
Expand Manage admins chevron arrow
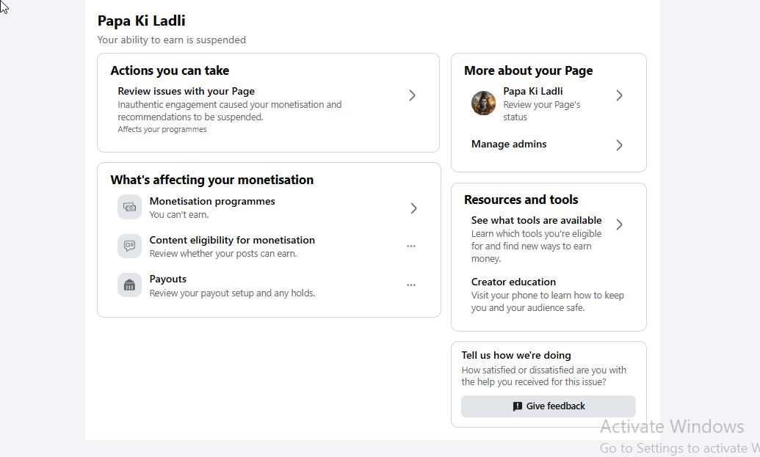[619, 145]
